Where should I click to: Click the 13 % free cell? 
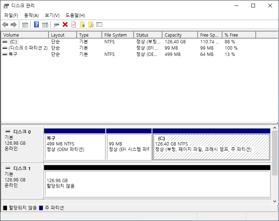(230, 54)
